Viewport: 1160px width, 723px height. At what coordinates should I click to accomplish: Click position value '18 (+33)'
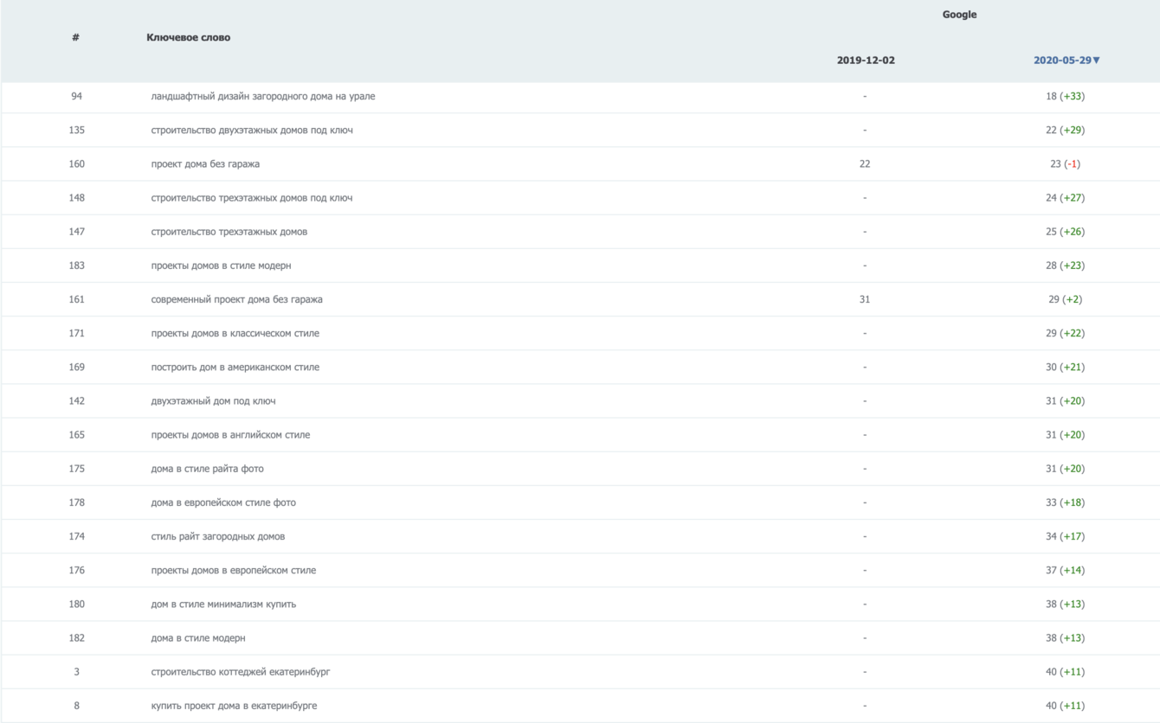click(x=1065, y=96)
